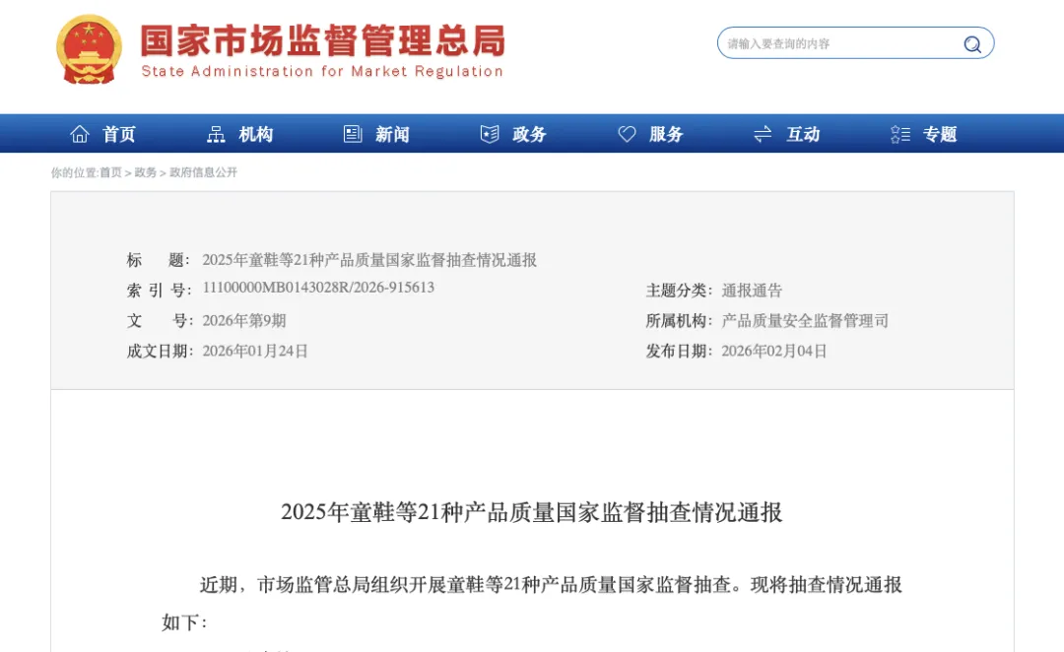Click the 国家市场监督管理总局 site title
Image resolution: width=1064 pixels, height=652 pixels.
coord(322,40)
